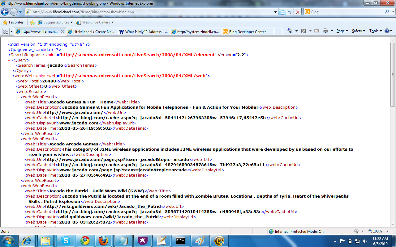Viewport: 396px width, 247px height.
Task: Click DateTime value 2010-05-26T19:59:50Z
Action: point(85,128)
